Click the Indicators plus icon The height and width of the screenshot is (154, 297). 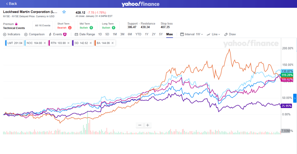point(5,34)
